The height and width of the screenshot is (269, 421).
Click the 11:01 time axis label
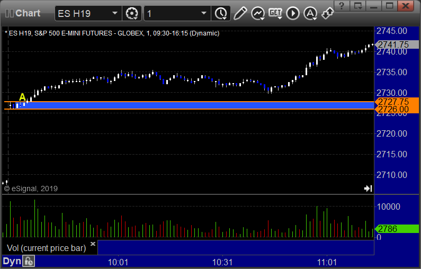click(327, 262)
